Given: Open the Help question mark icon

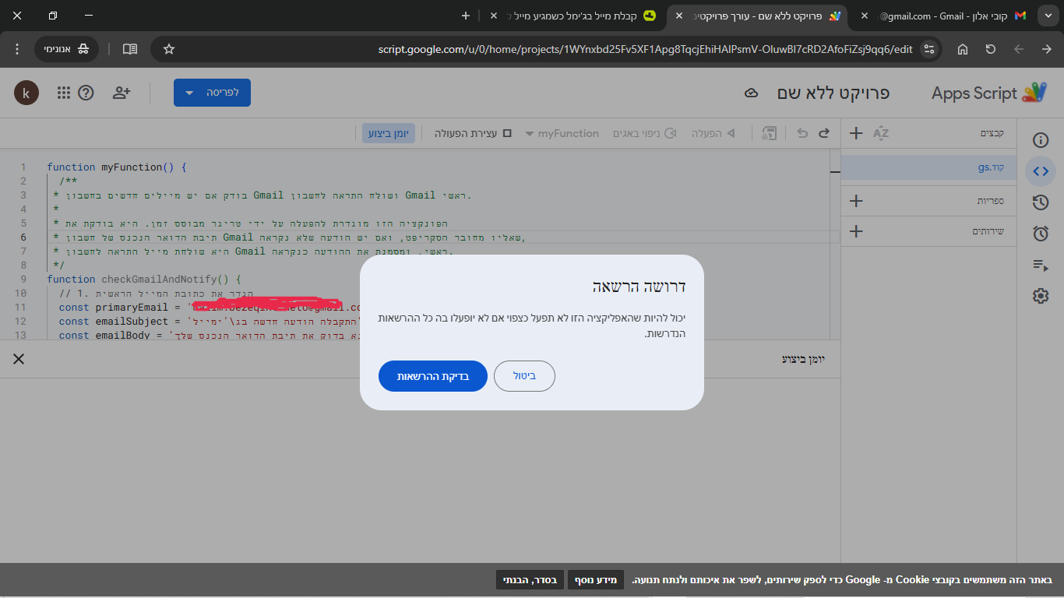Looking at the screenshot, I should (x=86, y=93).
